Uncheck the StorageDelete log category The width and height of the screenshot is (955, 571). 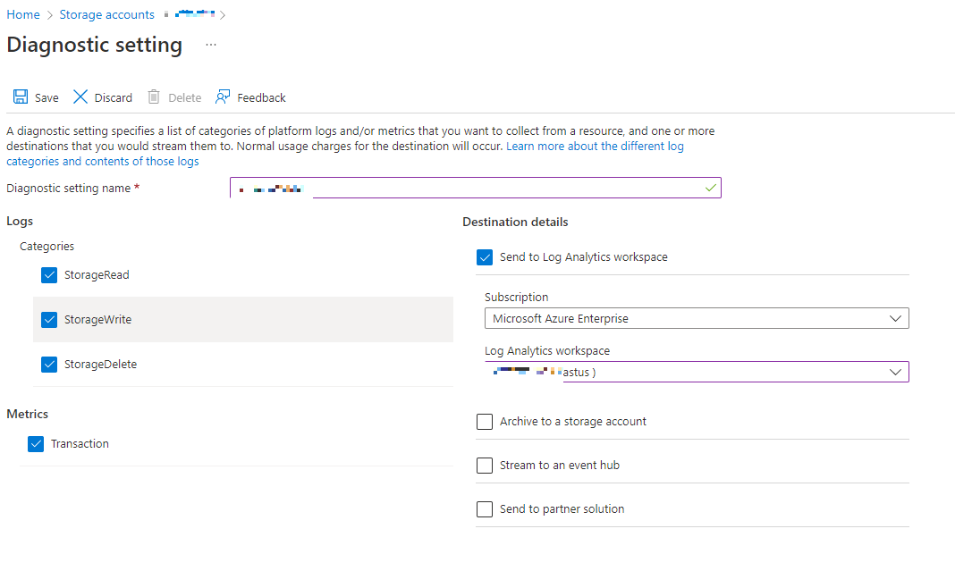pyautogui.click(x=49, y=365)
